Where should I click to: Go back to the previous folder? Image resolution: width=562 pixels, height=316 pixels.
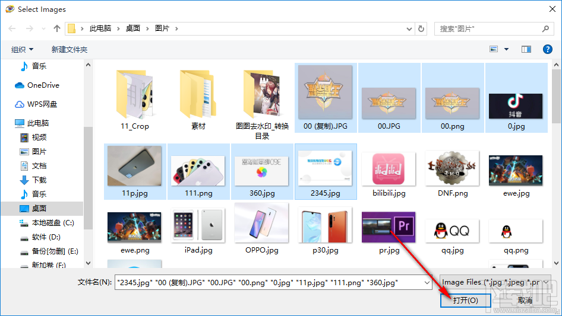(12, 28)
